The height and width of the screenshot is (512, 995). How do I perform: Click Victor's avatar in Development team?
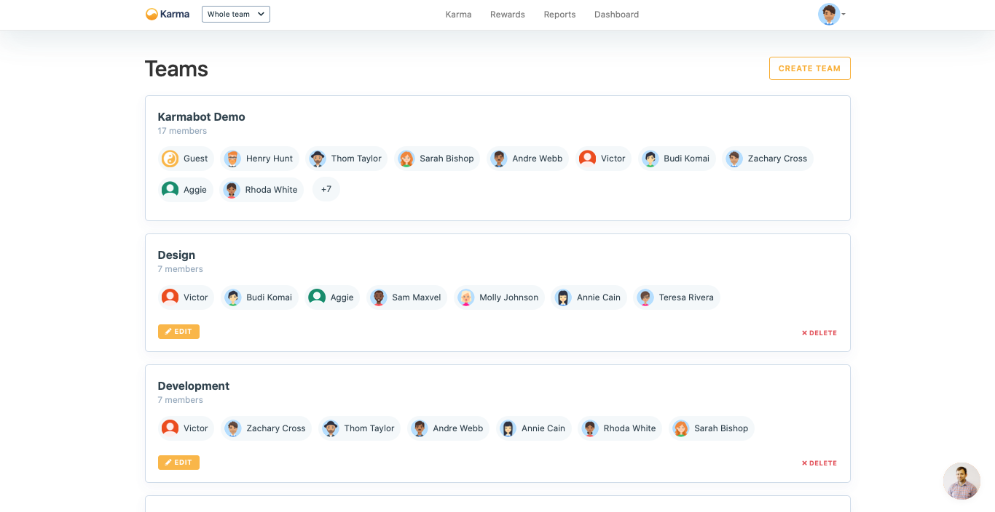pyautogui.click(x=170, y=428)
